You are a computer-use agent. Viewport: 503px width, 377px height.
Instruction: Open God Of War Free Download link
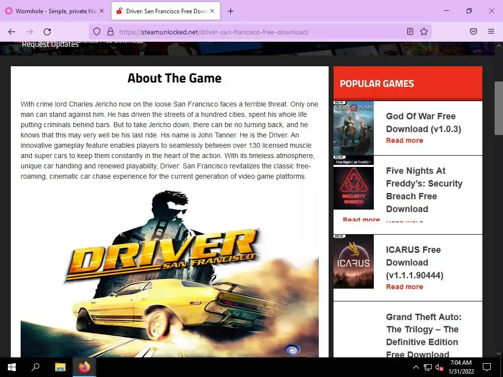click(x=423, y=122)
